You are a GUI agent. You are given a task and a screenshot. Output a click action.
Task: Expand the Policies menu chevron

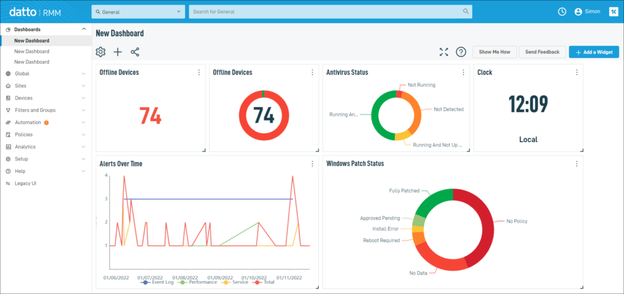point(83,135)
